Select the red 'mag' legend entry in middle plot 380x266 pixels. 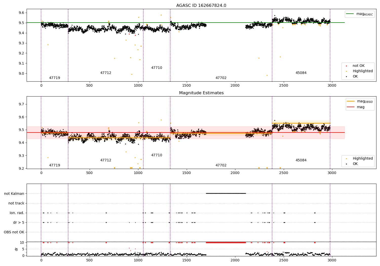pos(356,107)
